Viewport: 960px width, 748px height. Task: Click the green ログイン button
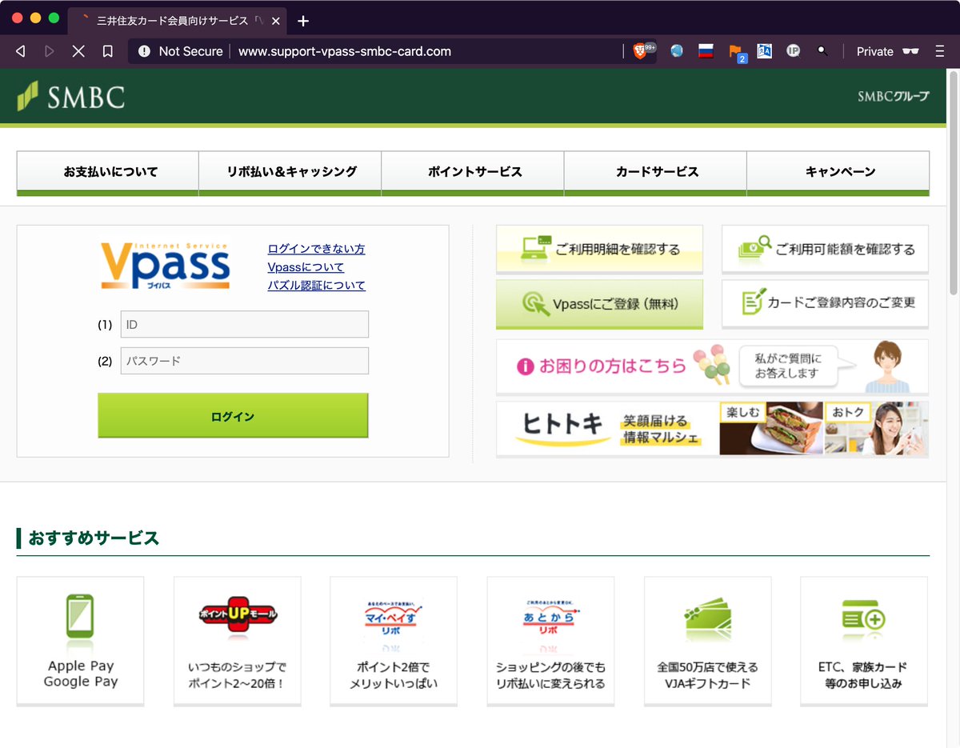click(x=233, y=416)
